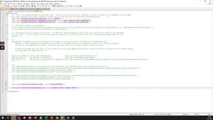Click the Save toolbar icon
213x120 pixels.
tap(6, 6)
